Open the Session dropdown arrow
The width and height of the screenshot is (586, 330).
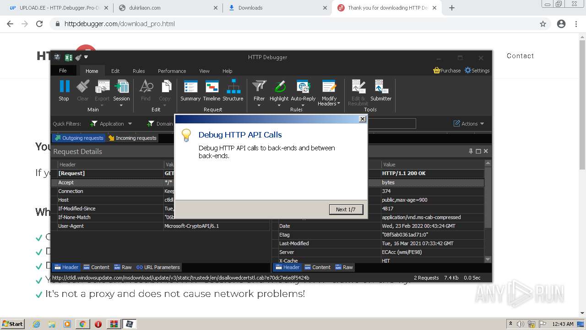pos(121,105)
